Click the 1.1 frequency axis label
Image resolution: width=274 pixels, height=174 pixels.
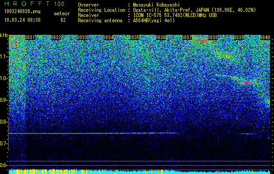click(x=4, y=57)
